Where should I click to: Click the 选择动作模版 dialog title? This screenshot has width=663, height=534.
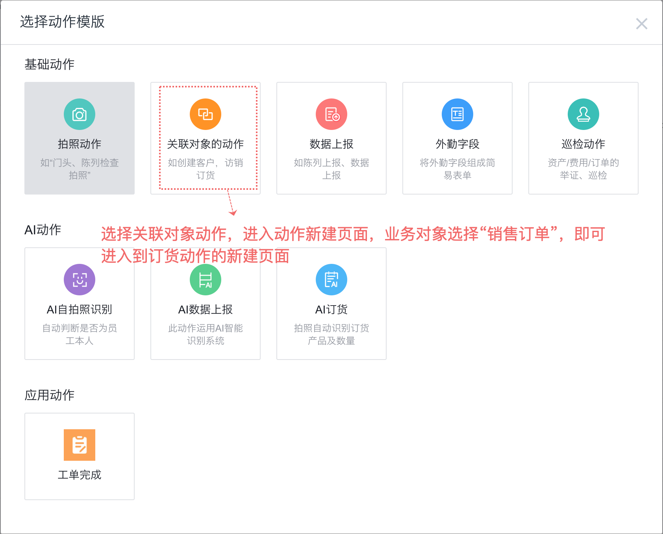pyautogui.click(x=62, y=22)
